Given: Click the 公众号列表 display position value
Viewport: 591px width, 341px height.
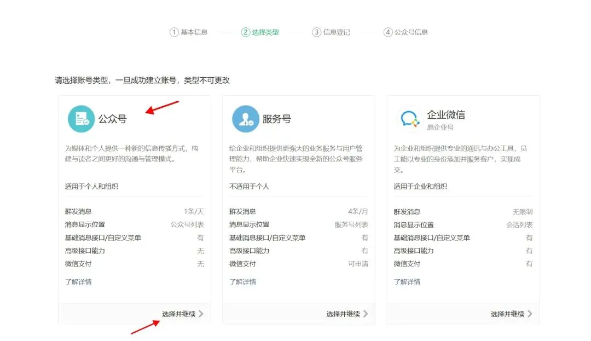Looking at the screenshot, I should coord(187,224).
